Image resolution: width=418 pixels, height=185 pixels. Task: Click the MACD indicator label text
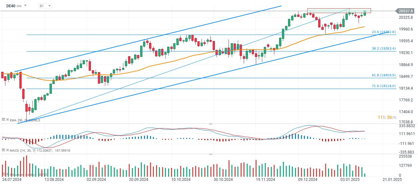(x=14, y=150)
